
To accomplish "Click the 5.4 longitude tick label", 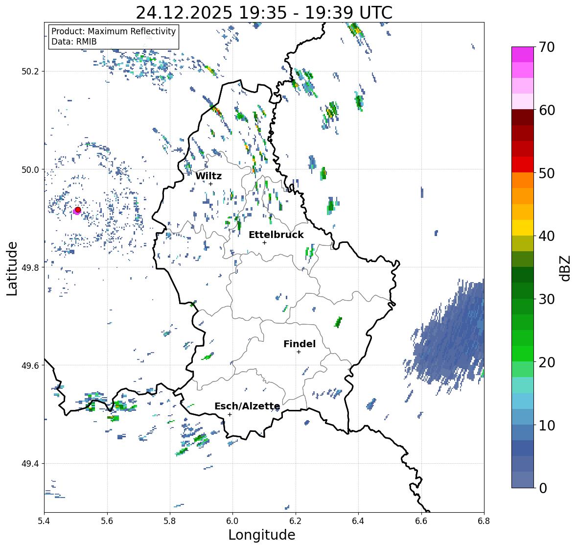I will pos(44,521).
